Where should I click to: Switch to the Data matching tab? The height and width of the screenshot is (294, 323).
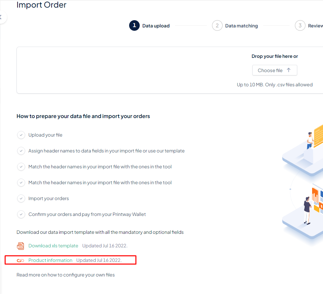(x=241, y=25)
